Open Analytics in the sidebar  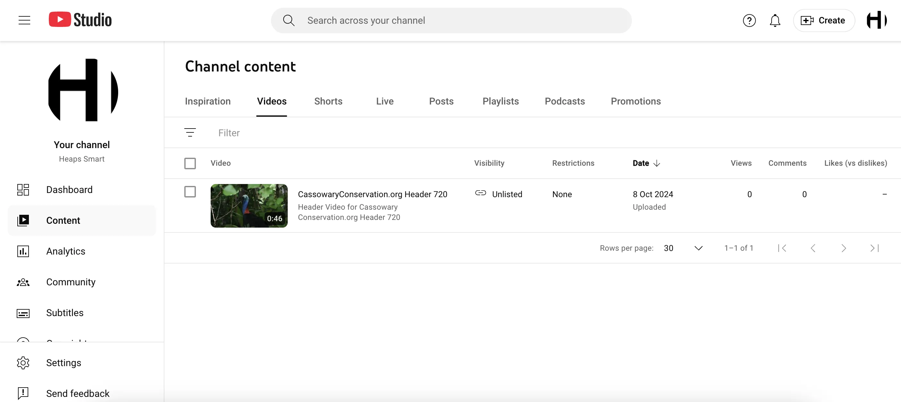[82, 251]
